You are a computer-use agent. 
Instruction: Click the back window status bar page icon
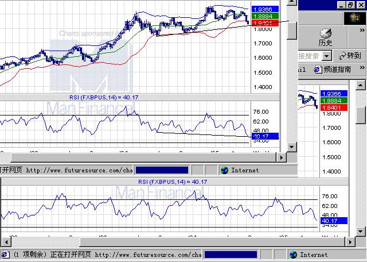tap(5, 255)
